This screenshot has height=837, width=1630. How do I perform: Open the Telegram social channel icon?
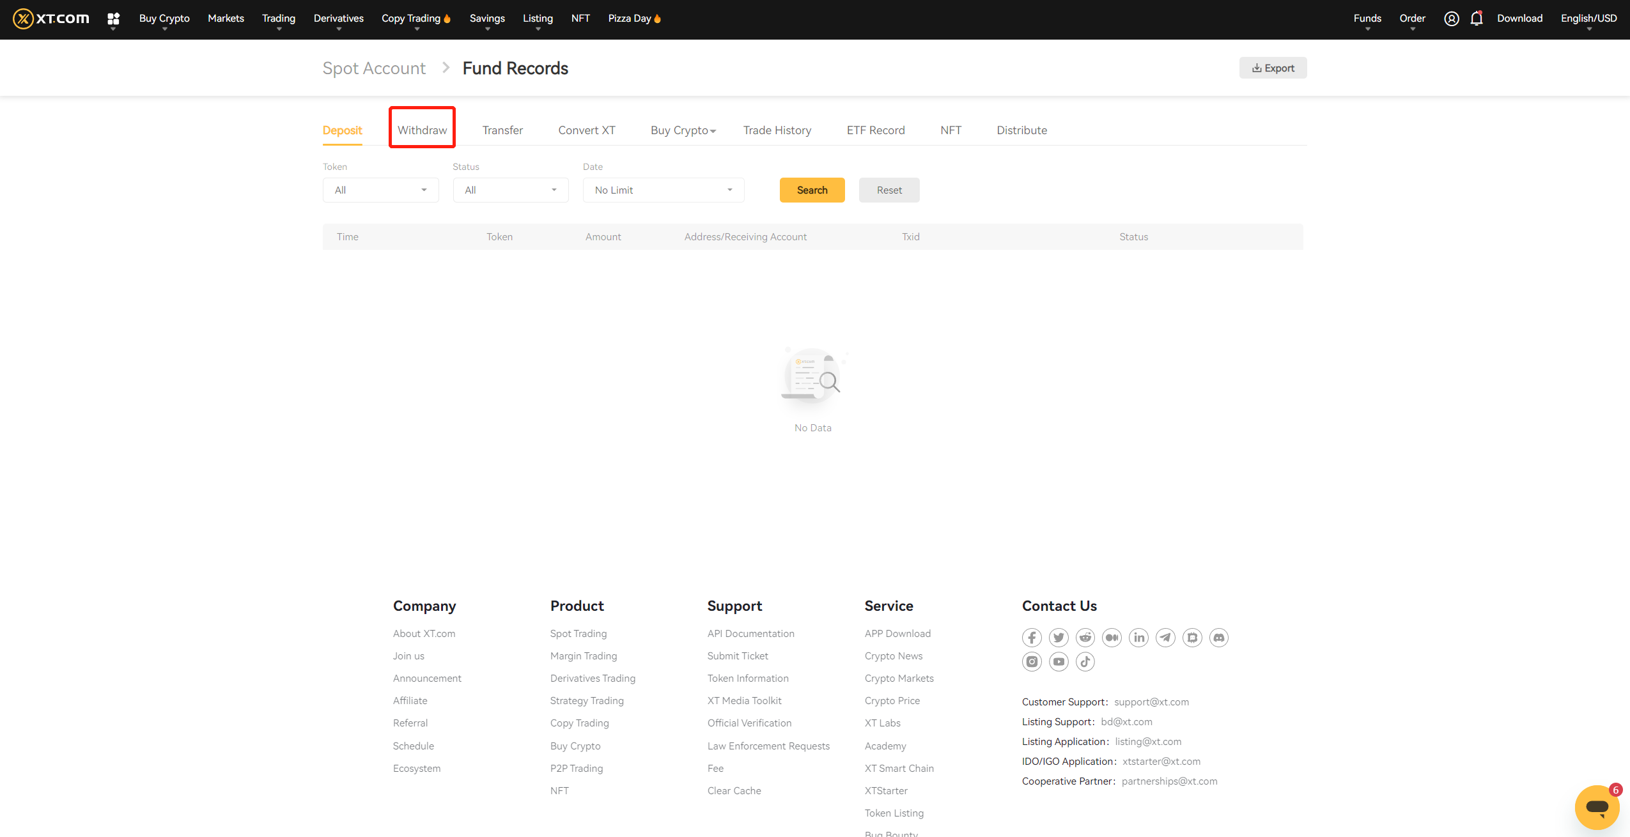pyautogui.click(x=1165, y=637)
